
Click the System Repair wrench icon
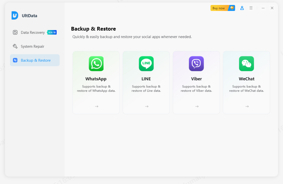pos(15,46)
